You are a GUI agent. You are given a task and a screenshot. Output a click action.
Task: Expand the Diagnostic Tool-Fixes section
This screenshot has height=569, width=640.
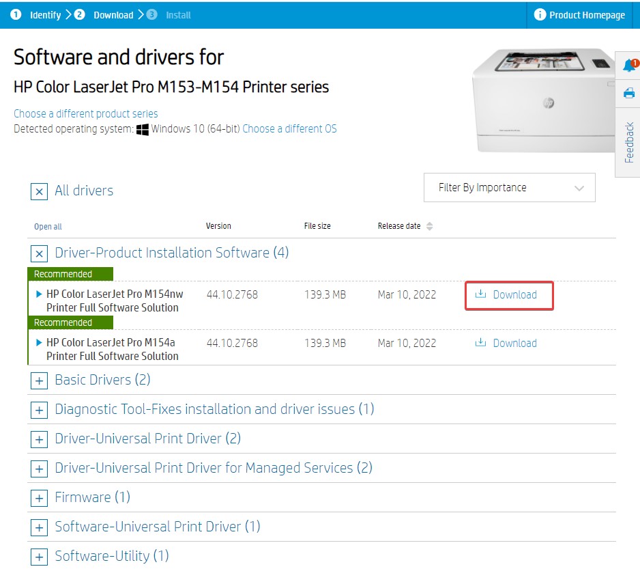(40, 409)
